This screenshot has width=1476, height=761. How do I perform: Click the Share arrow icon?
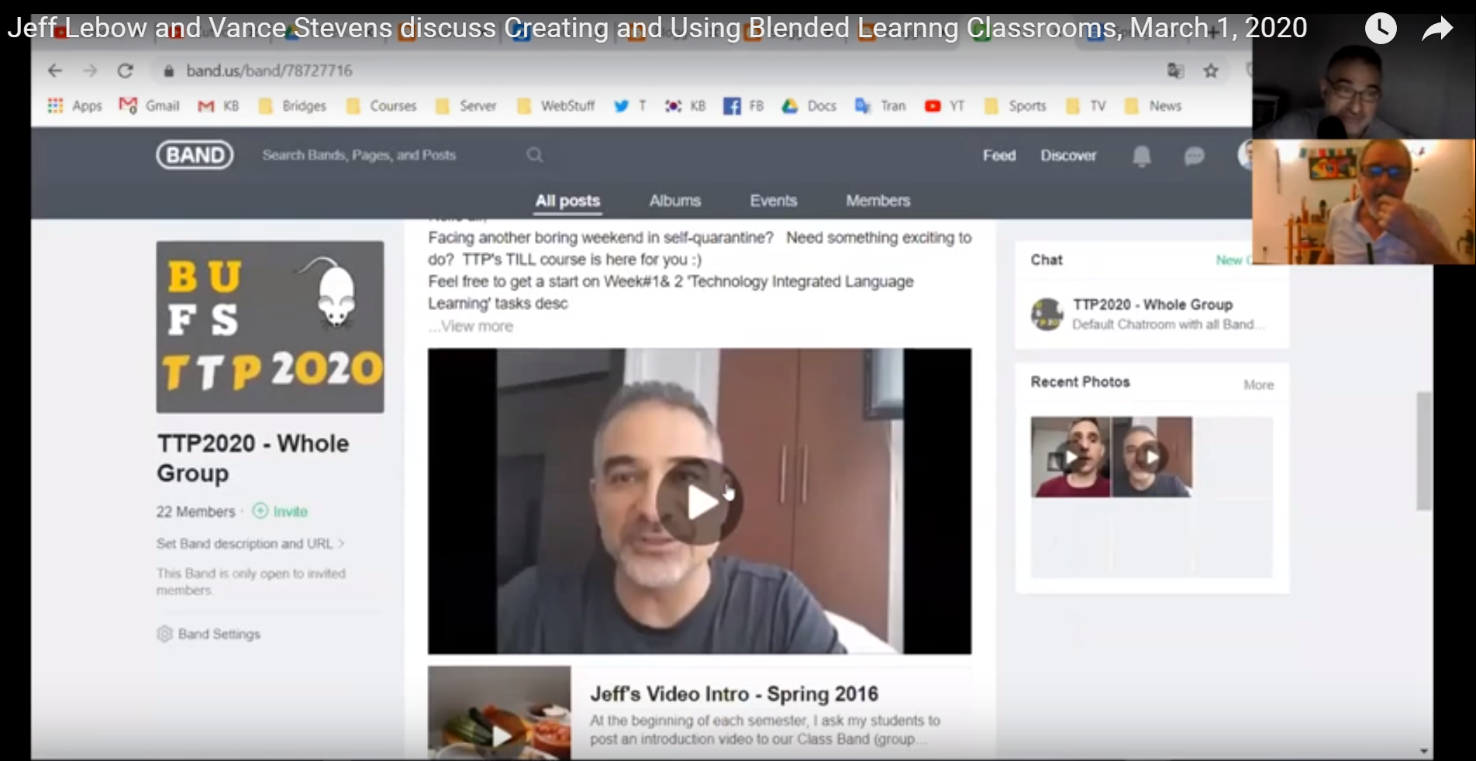coord(1436,29)
